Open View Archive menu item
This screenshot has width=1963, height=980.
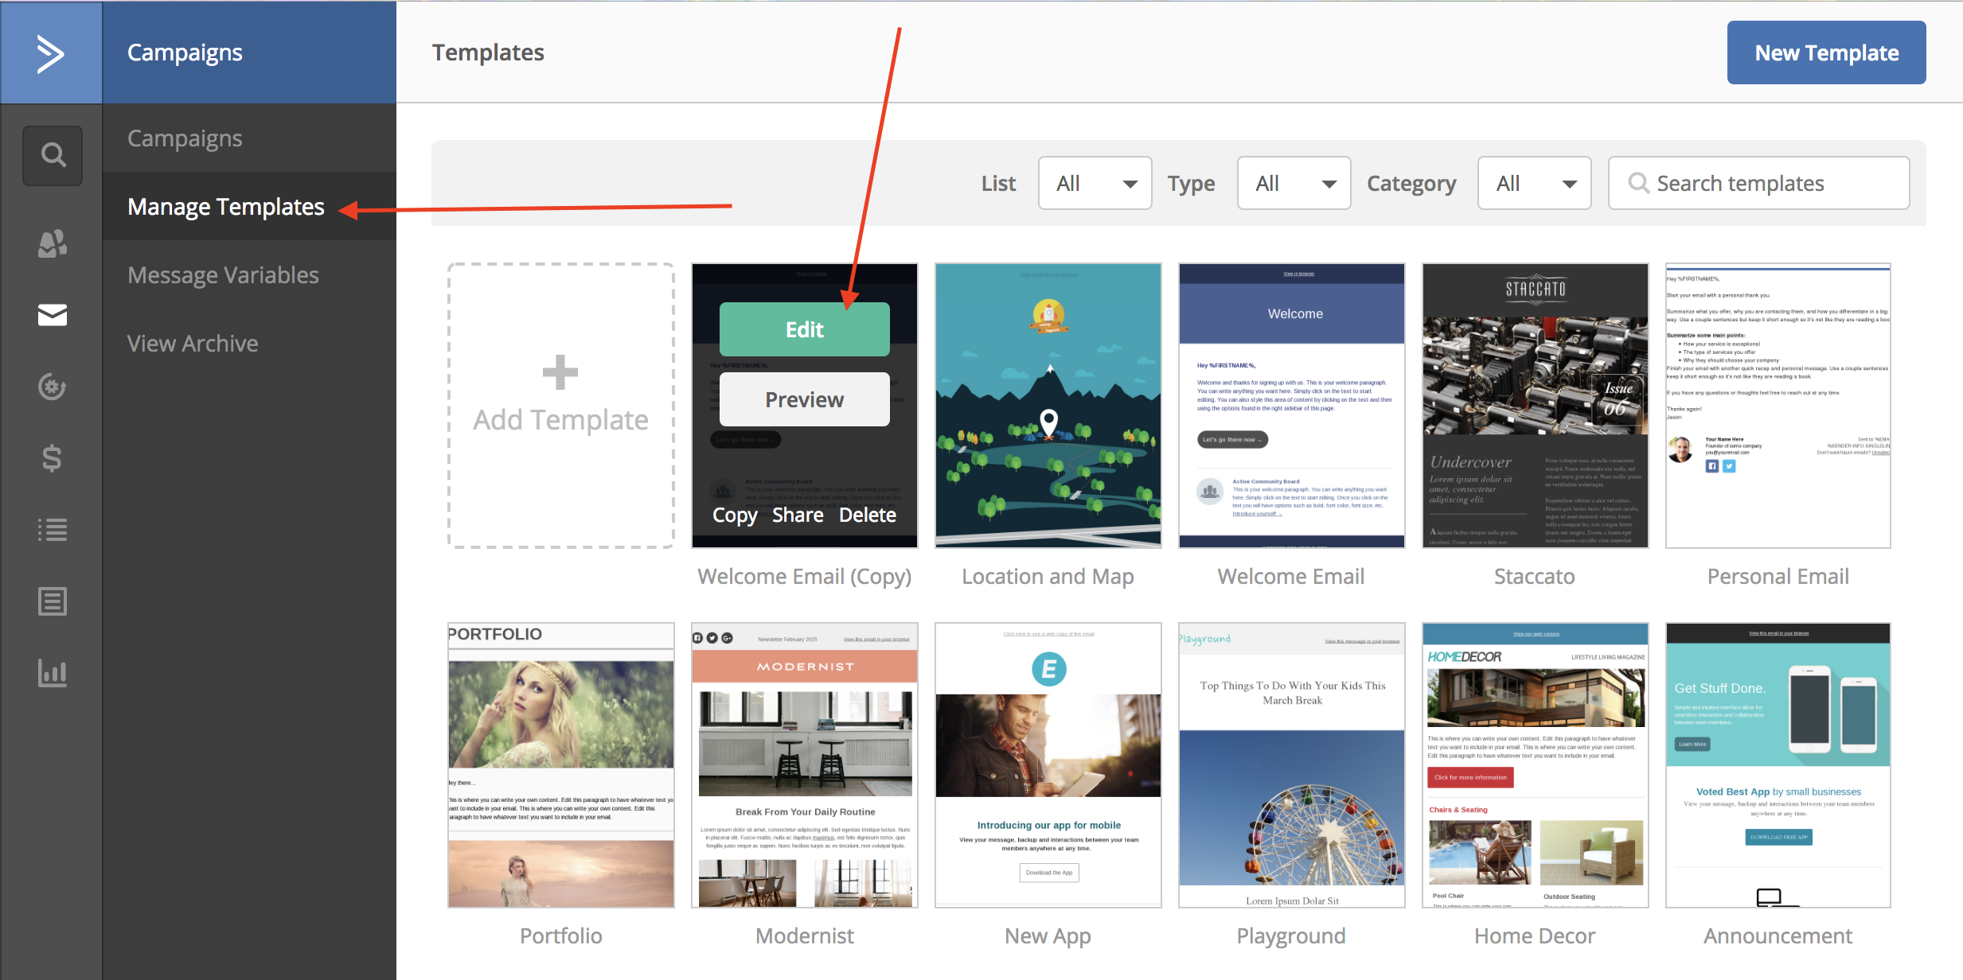[193, 344]
